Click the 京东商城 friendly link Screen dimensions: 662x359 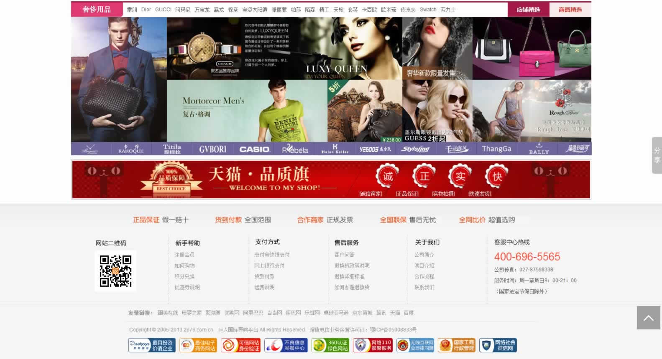point(362,313)
